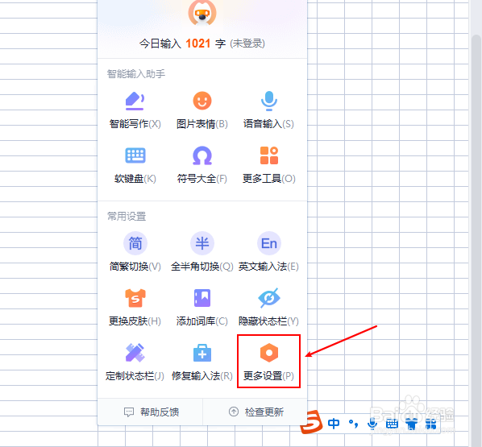This screenshot has height=447, width=482.
Task: Click the Sogou S logo on status bar
Action: click(x=311, y=422)
